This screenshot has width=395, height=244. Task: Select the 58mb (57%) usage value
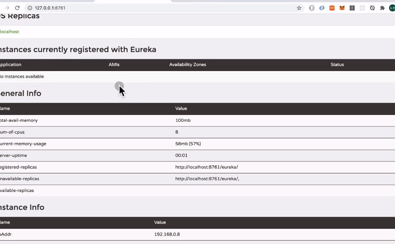188,144
